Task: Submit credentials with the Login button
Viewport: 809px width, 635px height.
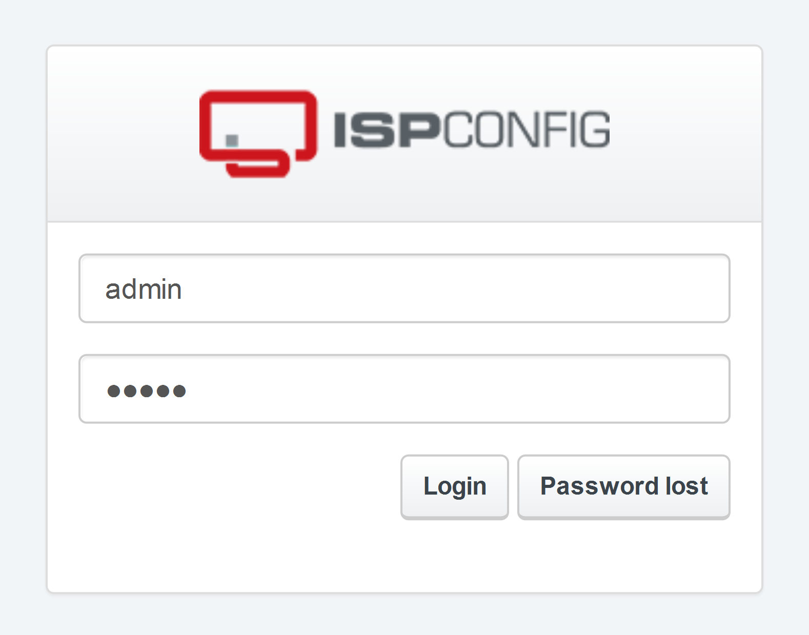Action: 455,486
